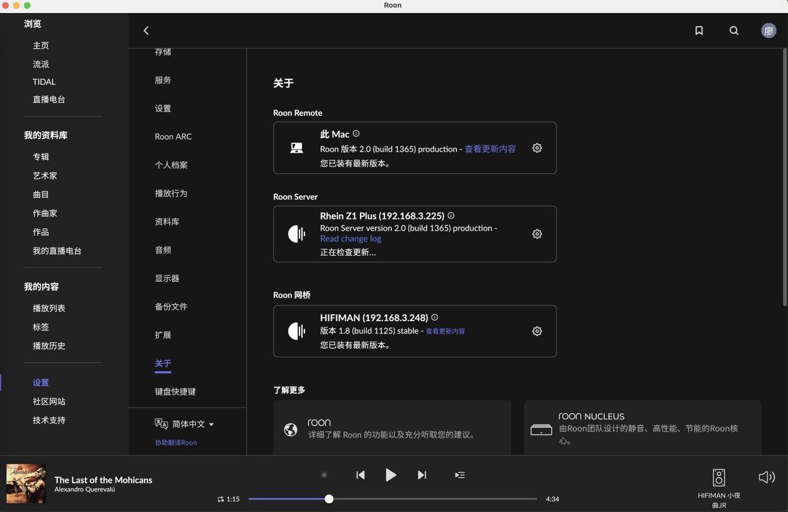Select the 设置 tab in settings list
This screenshot has width=788, height=512.
(x=163, y=109)
